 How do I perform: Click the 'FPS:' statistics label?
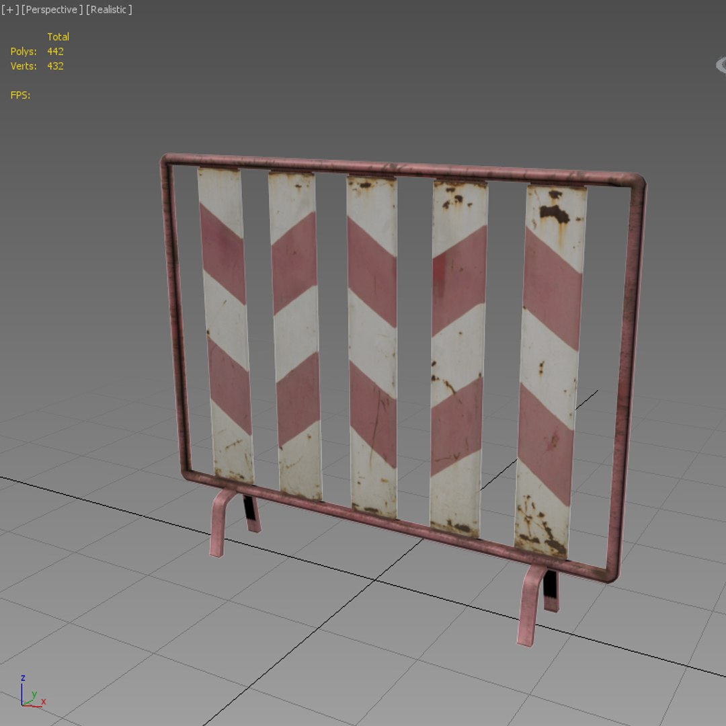point(20,95)
